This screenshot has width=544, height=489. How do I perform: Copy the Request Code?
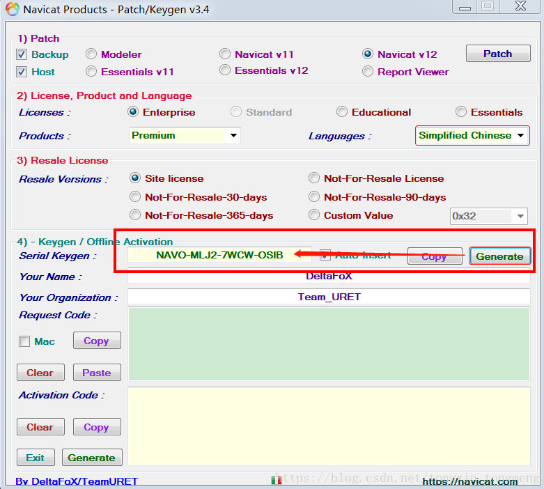click(x=97, y=341)
